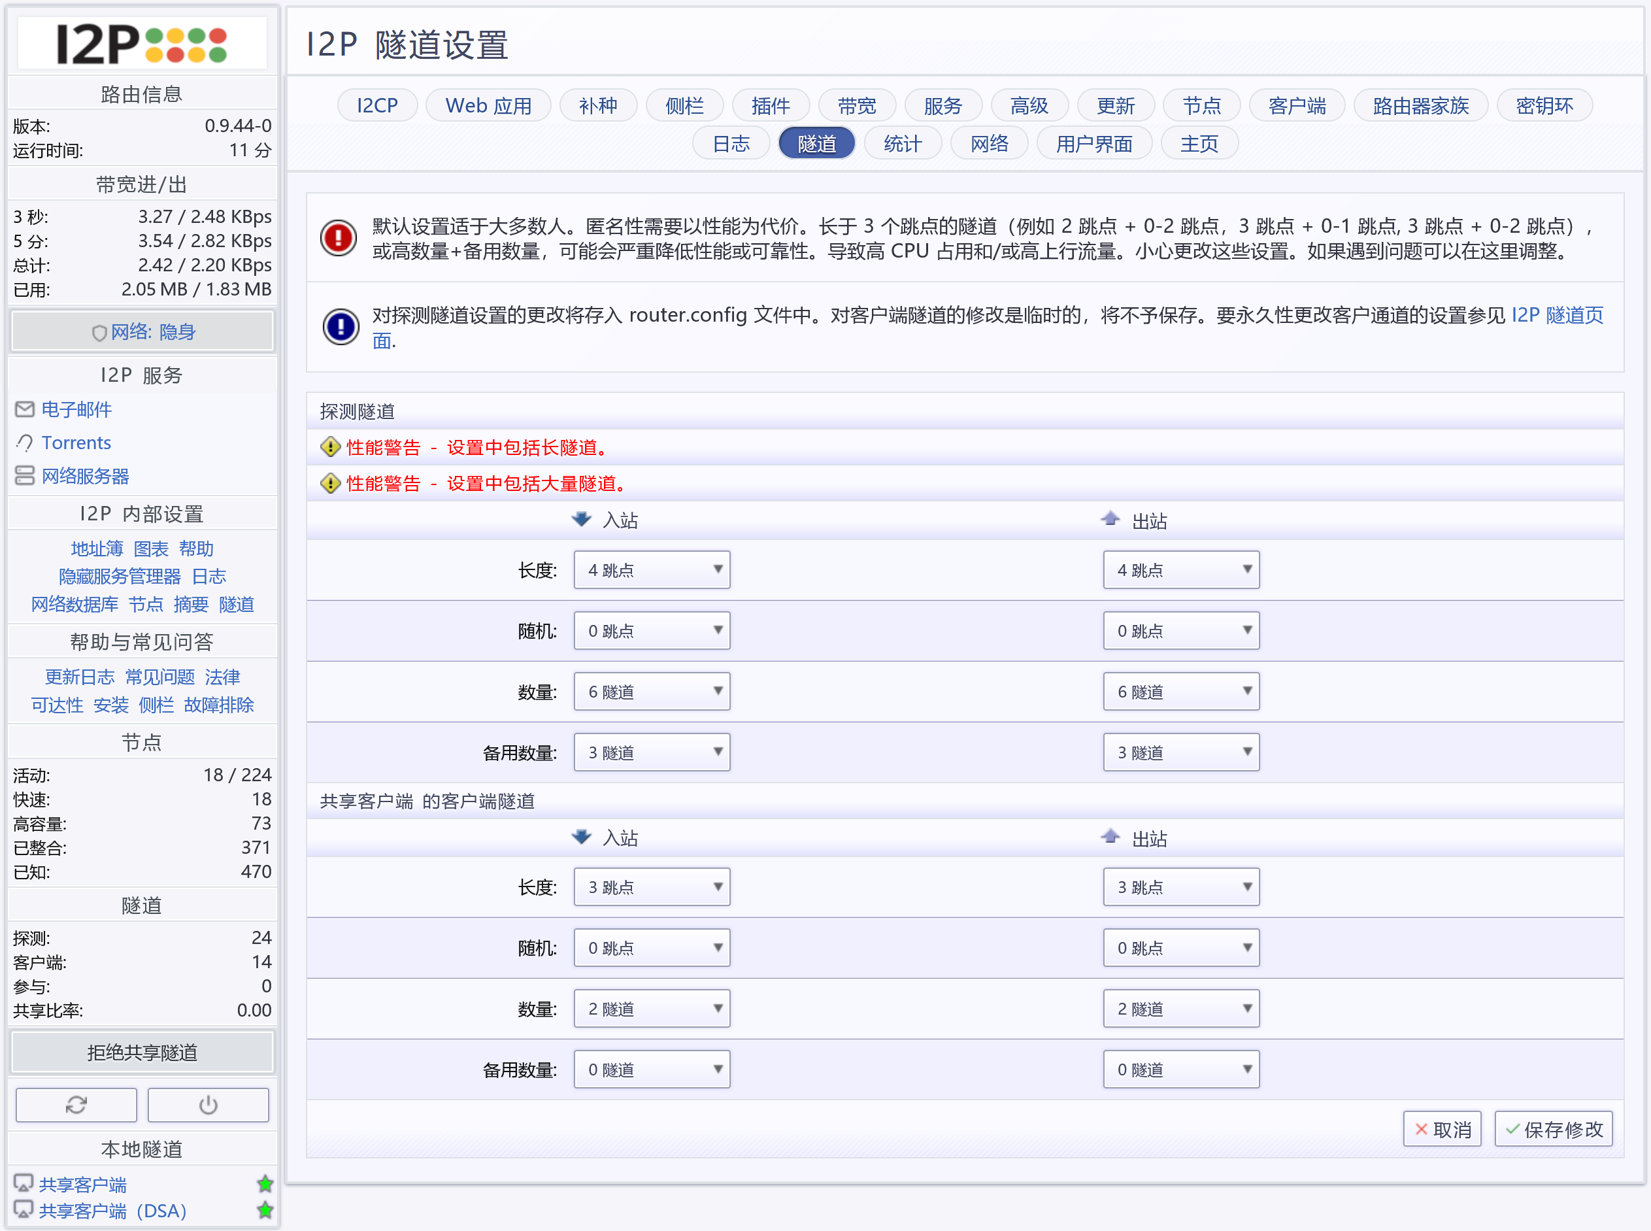Image resolution: width=1651 pixels, height=1231 pixels.
Task: Open exploratory inbound 长度 dropdown
Action: click(651, 570)
